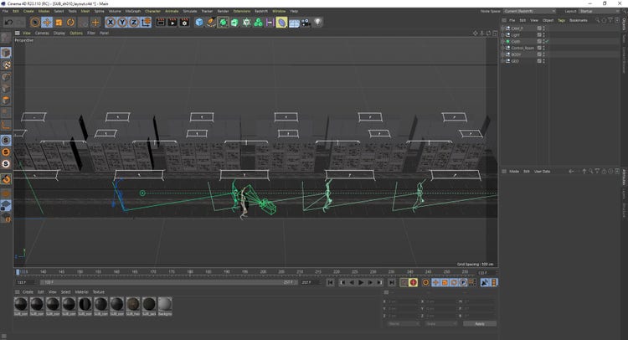Screen dimensions: 628x340
Task: Click the Light bulb icon in toolbar
Action: tap(318, 22)
